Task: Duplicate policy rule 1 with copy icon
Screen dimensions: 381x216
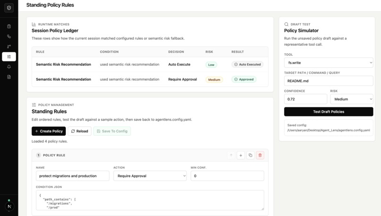Action: [250, 155]
